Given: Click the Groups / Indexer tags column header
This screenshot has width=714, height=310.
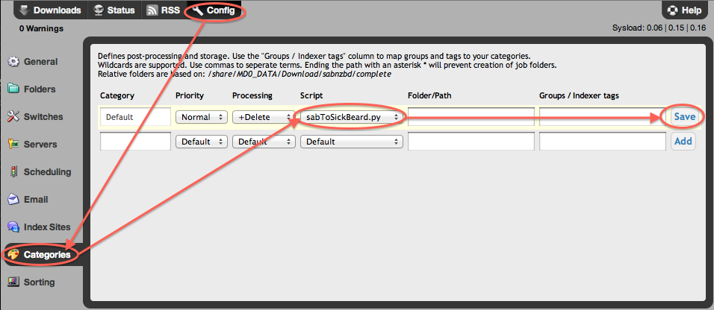Looking at the screenshot, I should coord(580,96).
